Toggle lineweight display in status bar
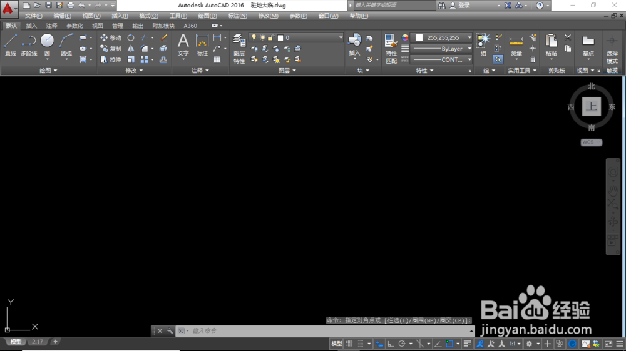The width and height of the screenshot is (626, 351). pyautogui.click(x=467, y=344)
